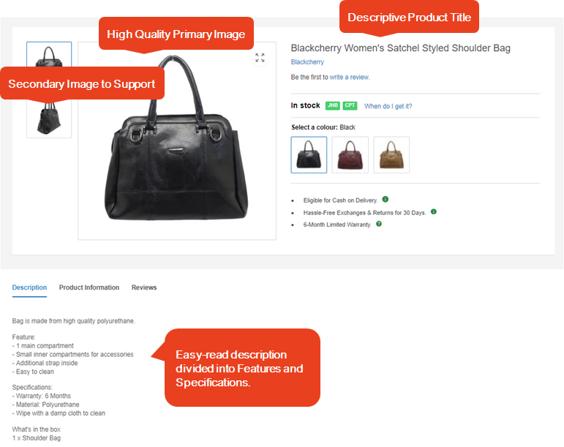Select the second thumbnail of side-view bag
Viewport: 564px width, 447px height.
[49, 118]
